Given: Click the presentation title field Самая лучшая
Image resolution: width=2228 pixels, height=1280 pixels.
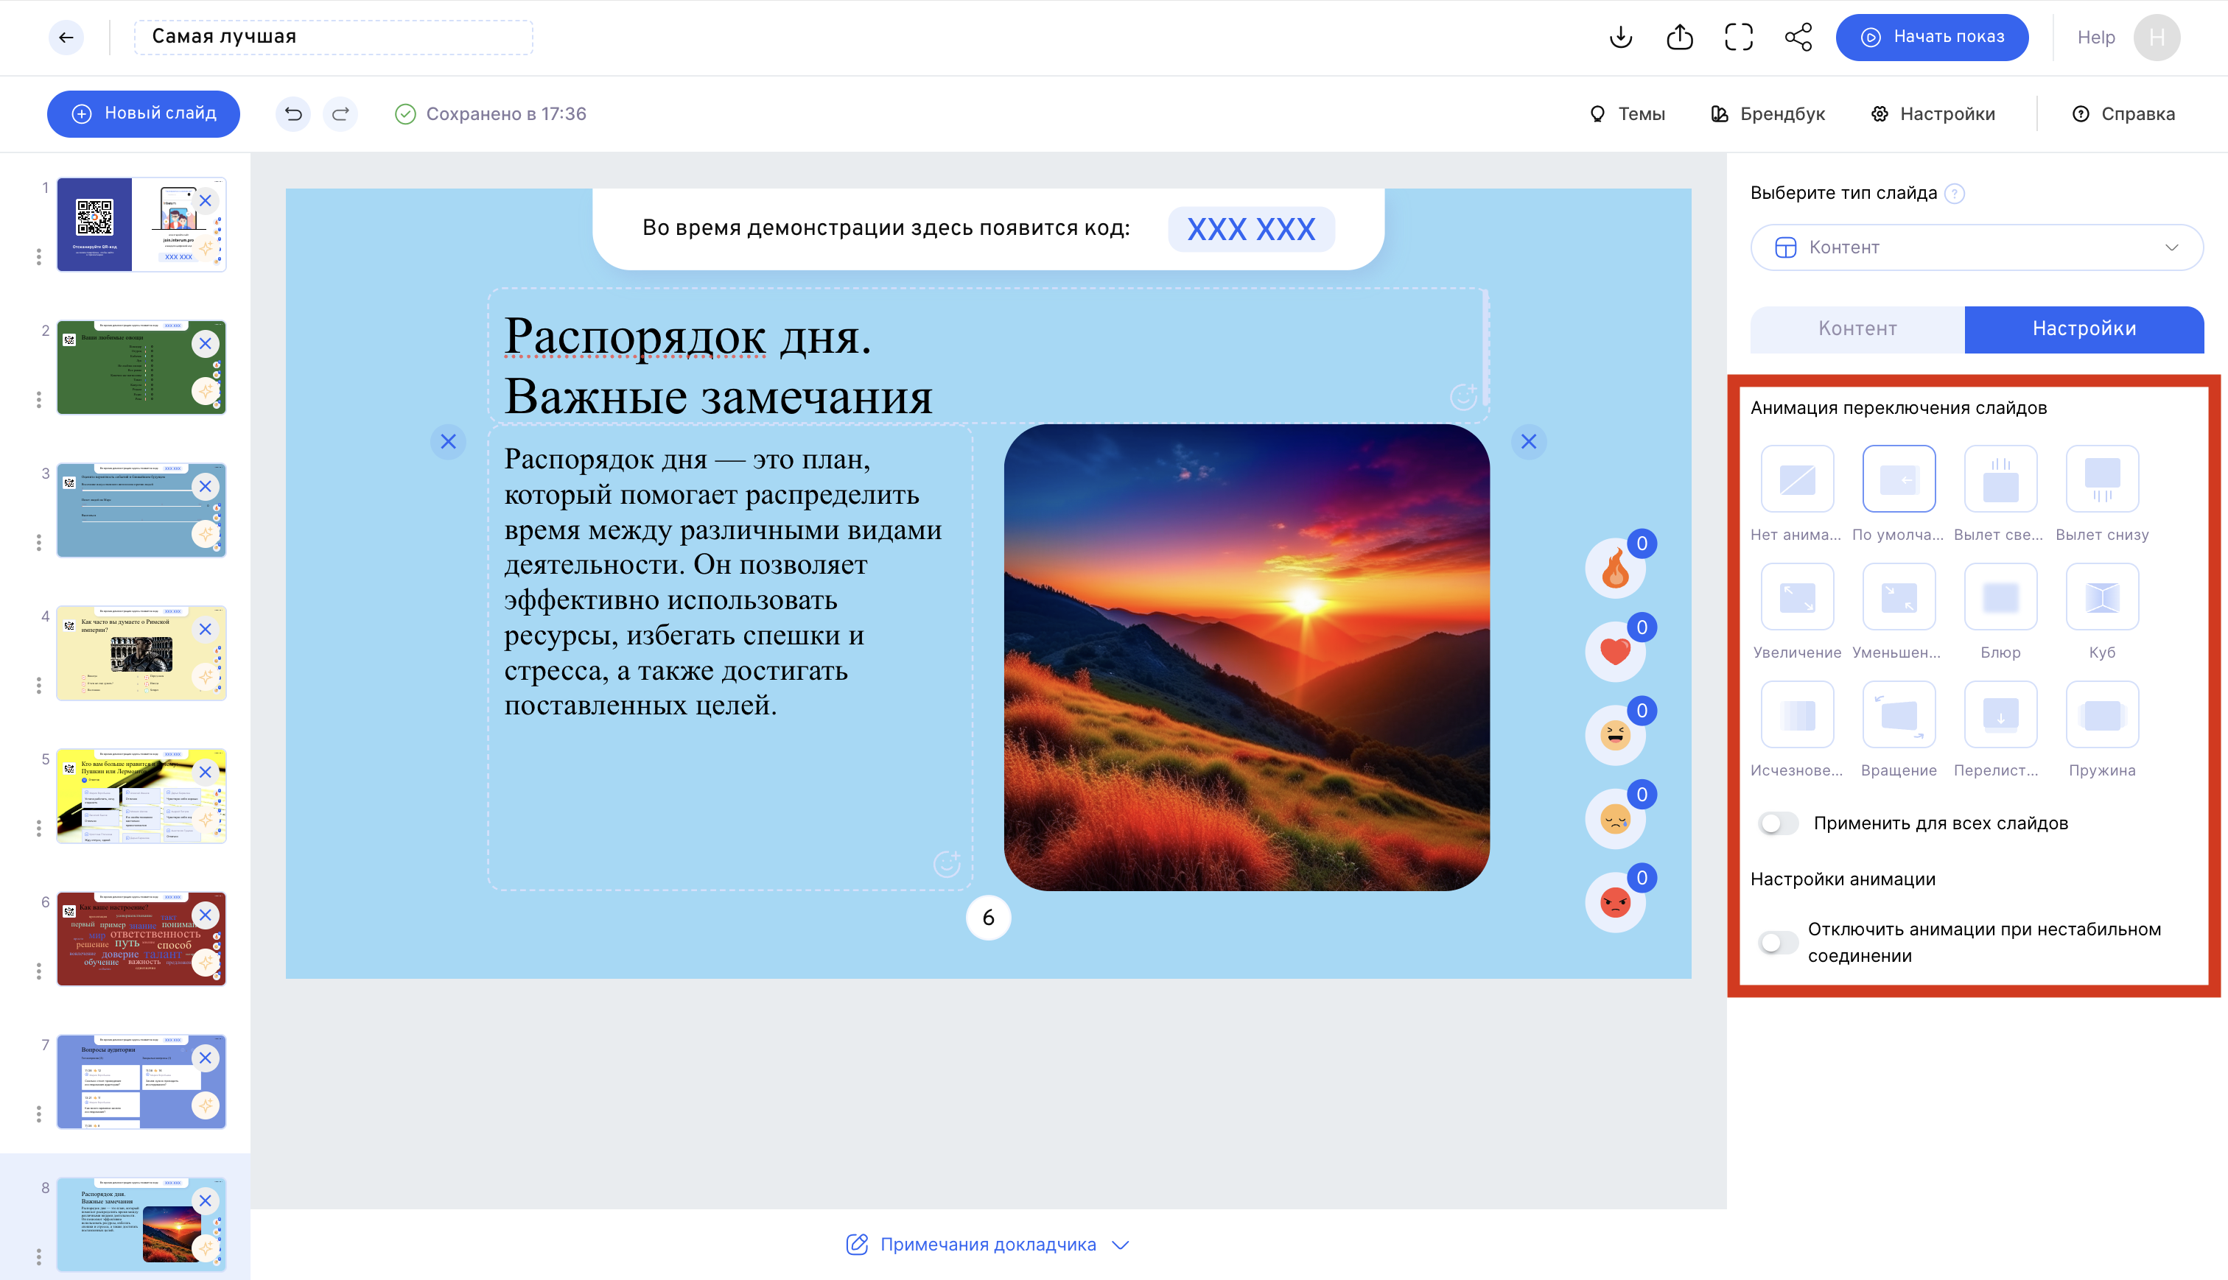Looking at the screenshot, I should (x=333, y=37).
